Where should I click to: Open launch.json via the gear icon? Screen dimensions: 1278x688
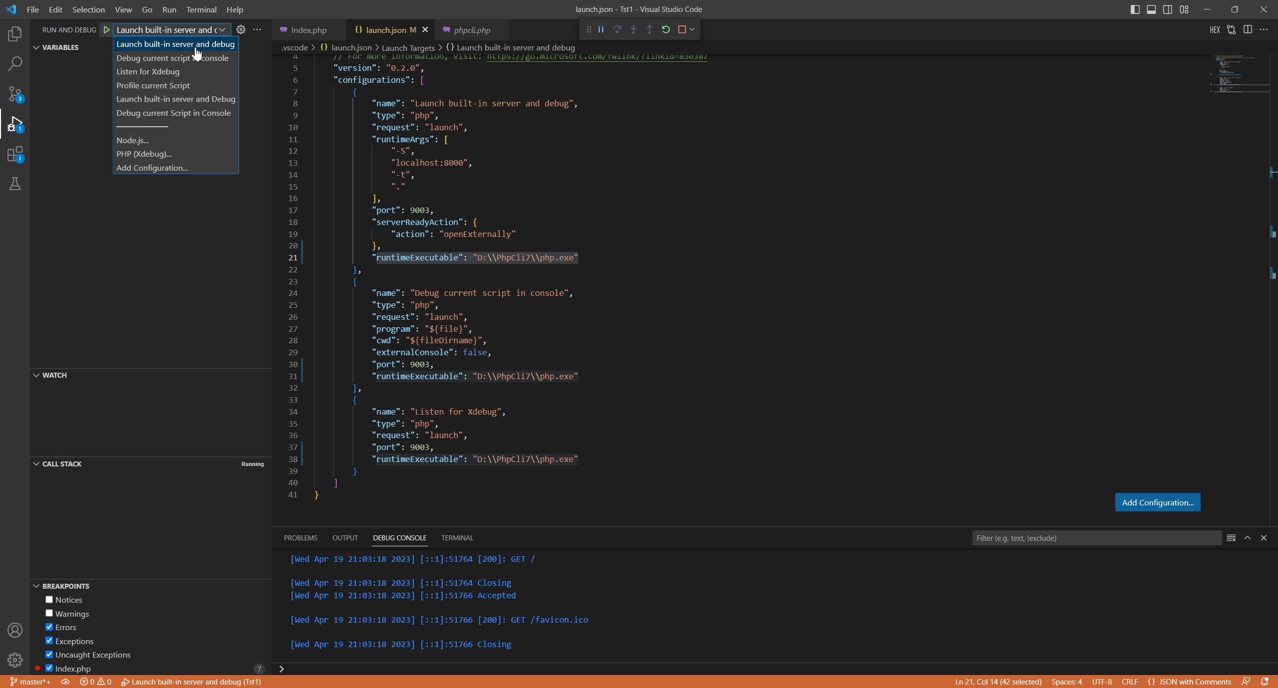coord(241,29)
